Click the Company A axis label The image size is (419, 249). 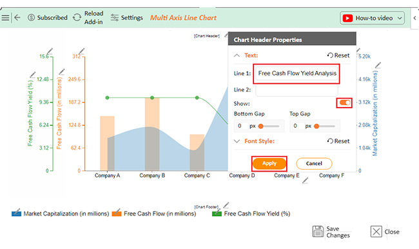pyautogui.click(x=108, y=175)
